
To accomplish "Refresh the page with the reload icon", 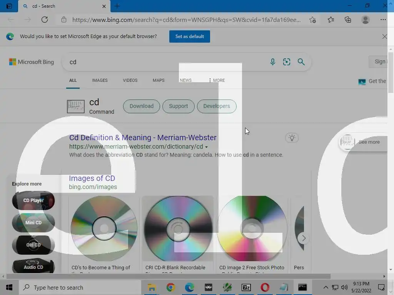I will pos(45,20).
